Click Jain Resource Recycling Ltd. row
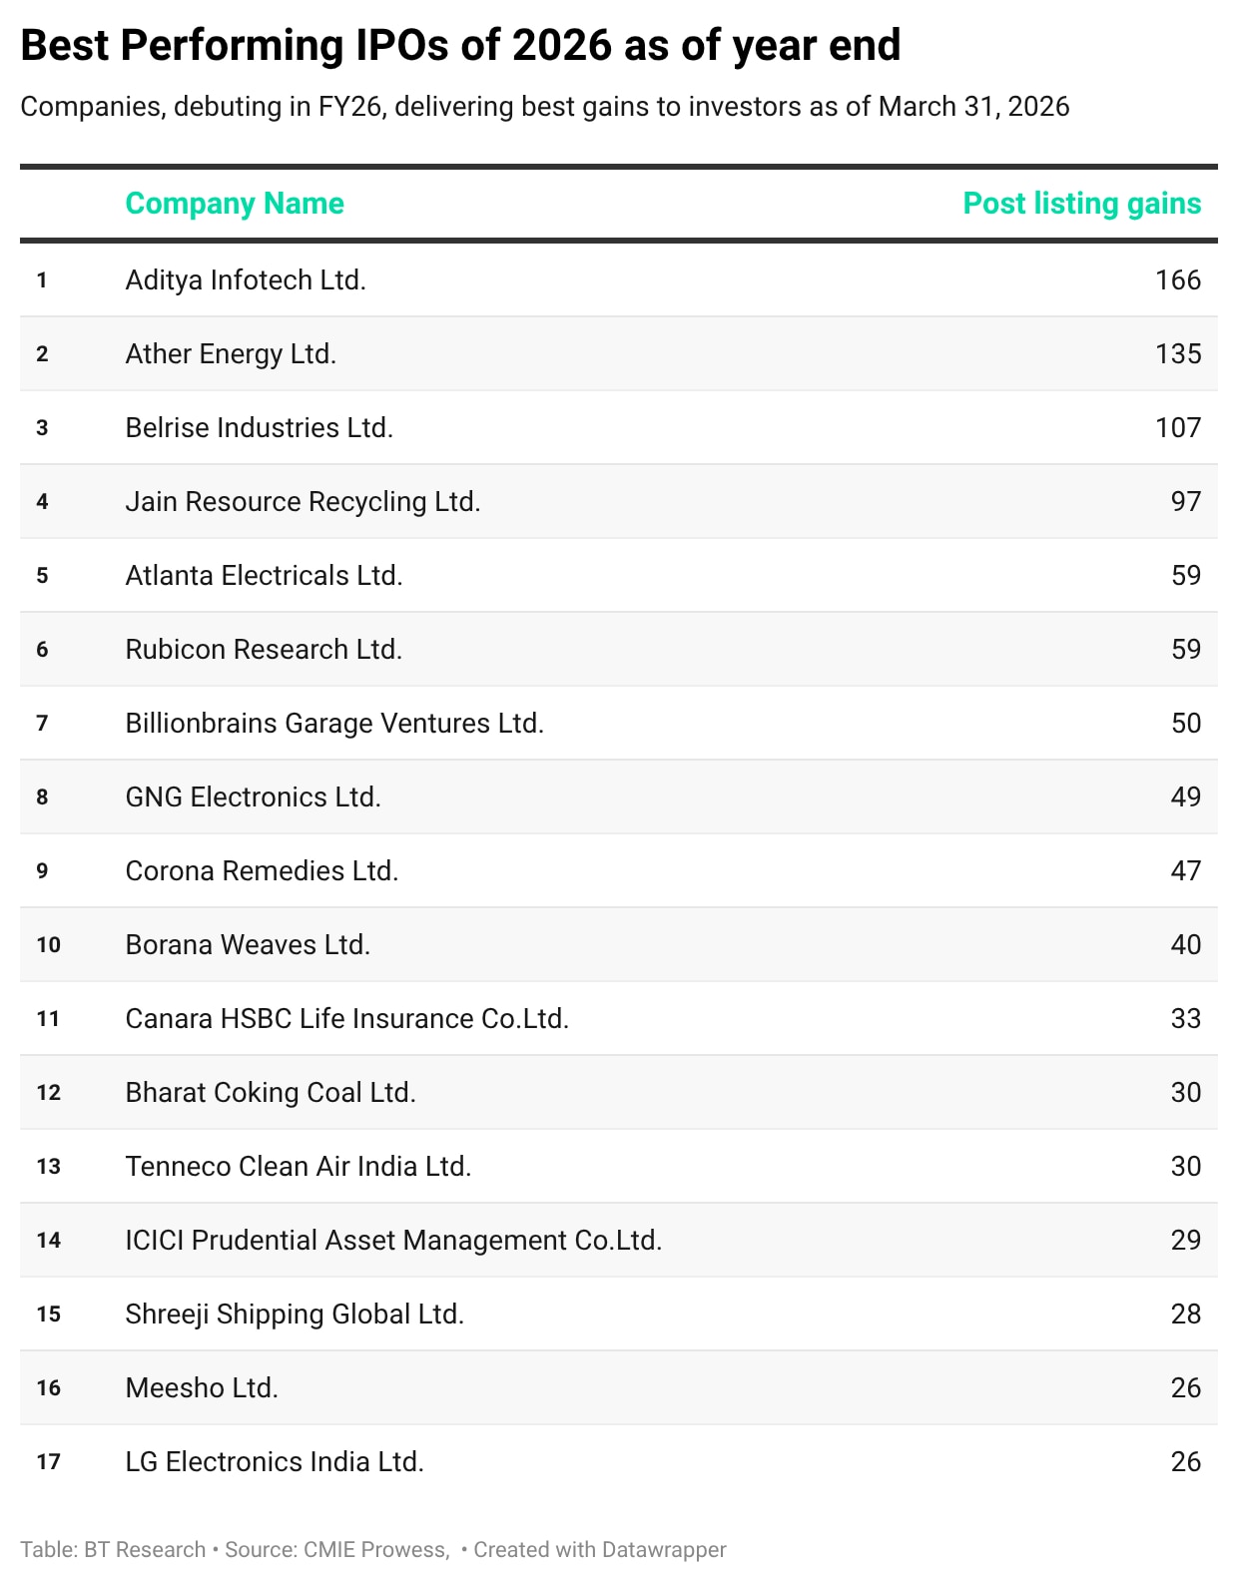The image size is (1238, 1583). (303, 502)
